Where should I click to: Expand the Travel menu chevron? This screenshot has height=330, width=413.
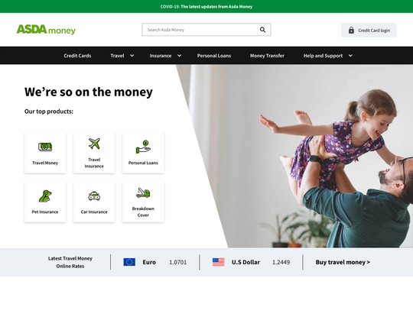click(x=132, y=56)
